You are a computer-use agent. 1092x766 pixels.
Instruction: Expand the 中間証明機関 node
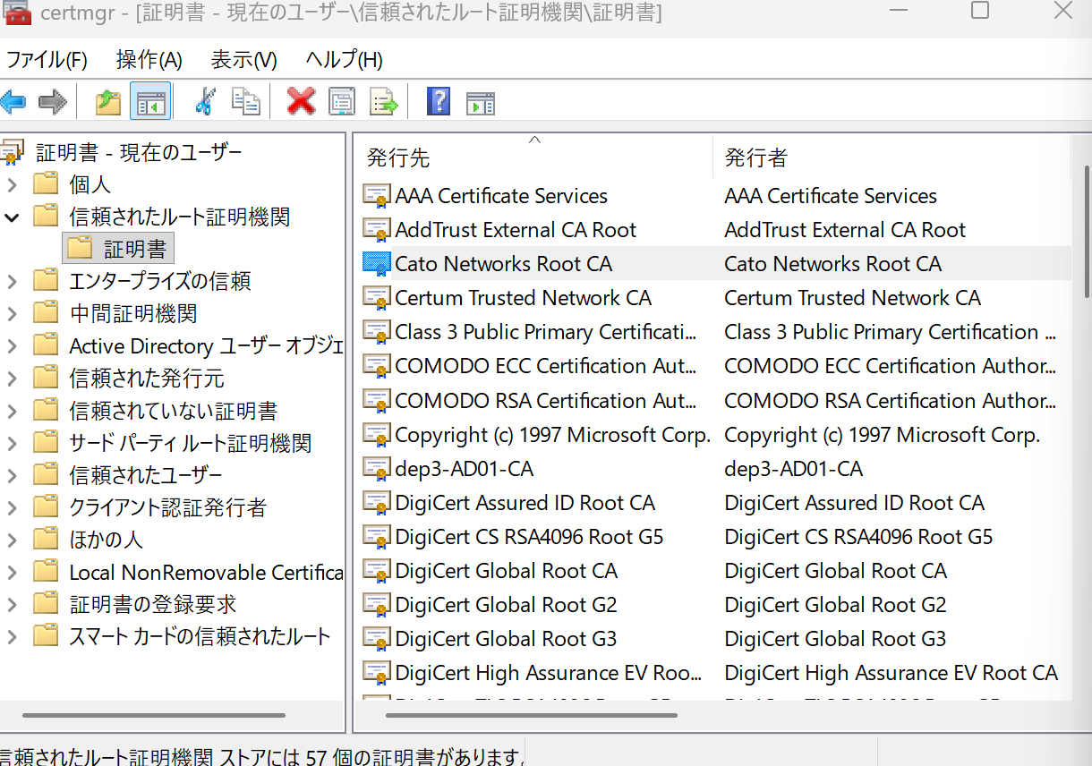click(12, 314)
